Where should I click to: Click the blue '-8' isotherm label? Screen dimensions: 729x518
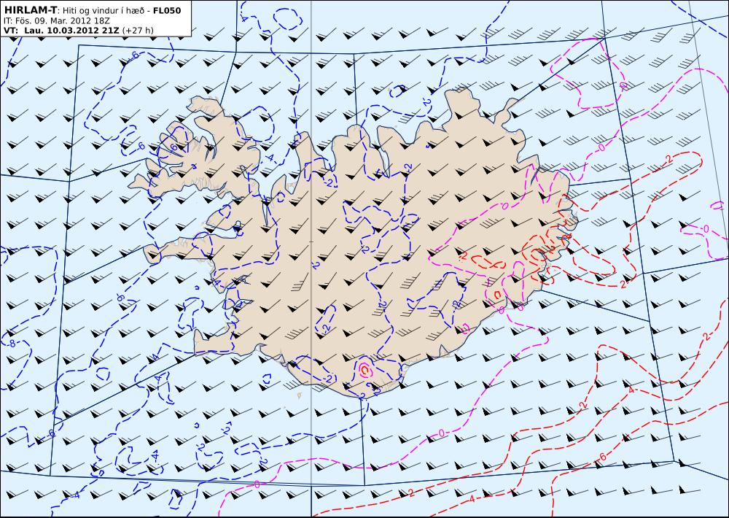[12, 344]
